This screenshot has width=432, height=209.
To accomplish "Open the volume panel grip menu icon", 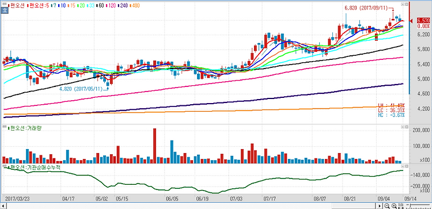I will 4,127.
